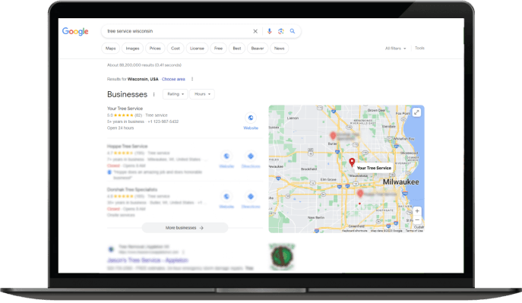This screenshot has height=303, width=522.
Task: Click the blurred pin below Milwaukee label
Action: click(360, 194)
